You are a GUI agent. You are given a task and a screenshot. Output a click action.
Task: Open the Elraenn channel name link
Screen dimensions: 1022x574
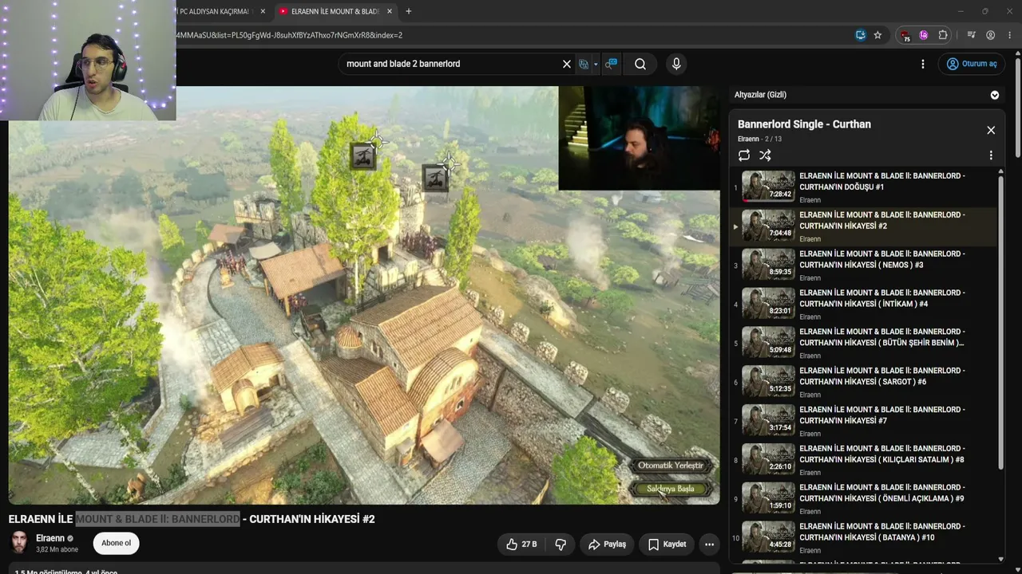pyautogui.click(x=50, y=538)
